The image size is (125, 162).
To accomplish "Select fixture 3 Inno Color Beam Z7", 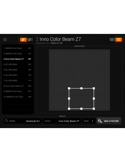I will (x=17, y=59).
